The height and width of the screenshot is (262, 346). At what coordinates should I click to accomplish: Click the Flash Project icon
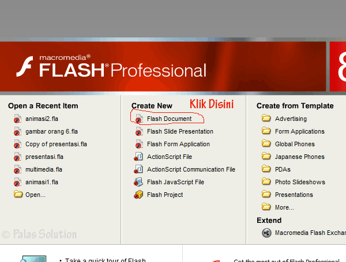[138, 195]
